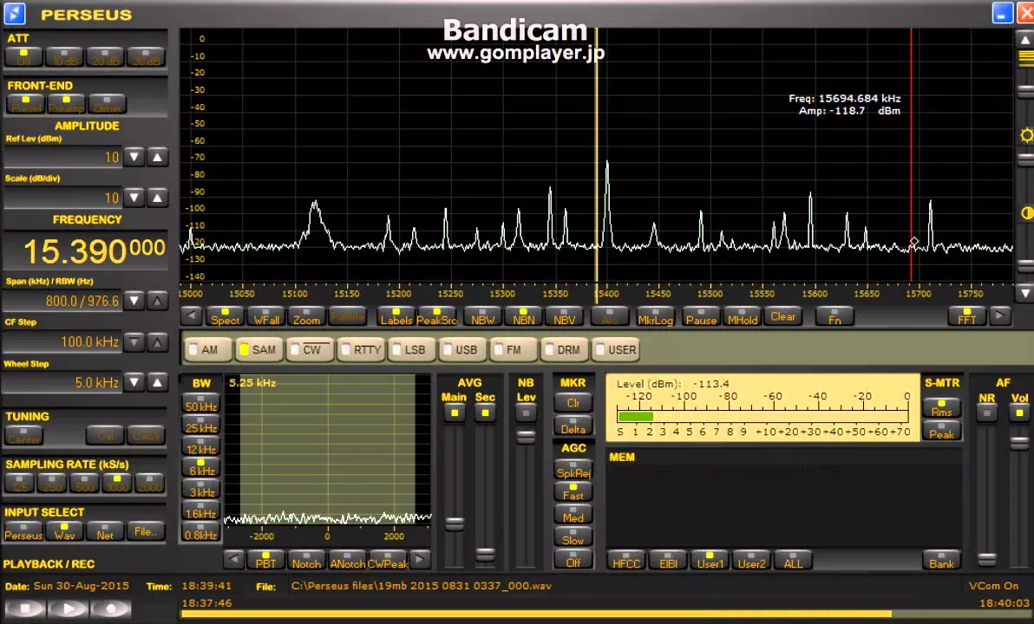Decrease Wheel Step with down arrow
Image resolution: width=1034 pixels, height=624 pixels.
coord(134,383)
